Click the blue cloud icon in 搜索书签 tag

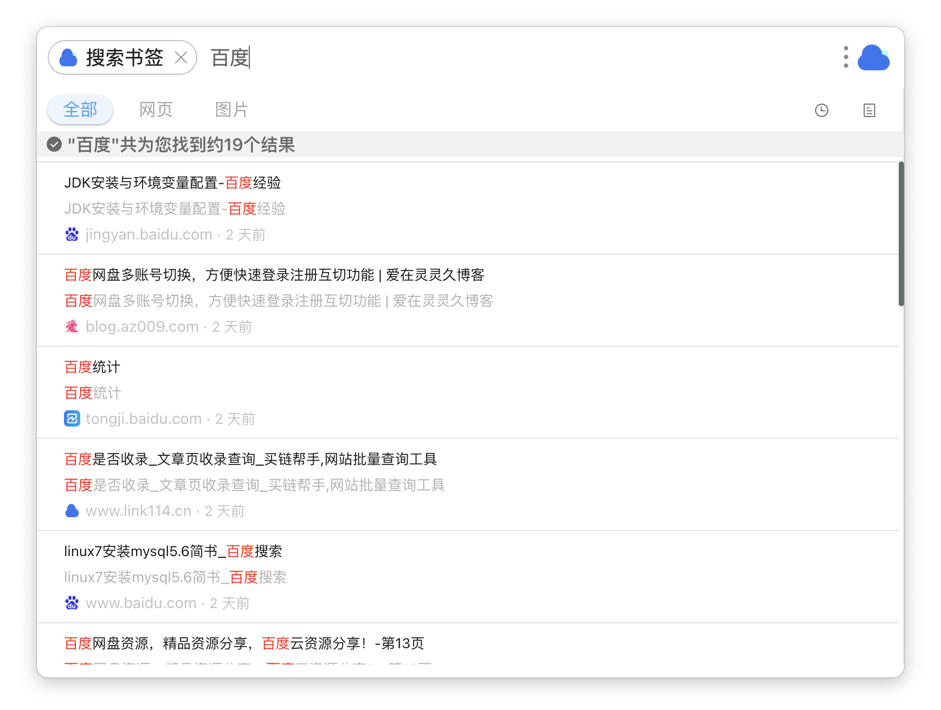coord(68,57)
